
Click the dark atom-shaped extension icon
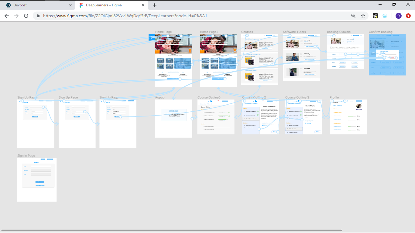click(375, 15)
